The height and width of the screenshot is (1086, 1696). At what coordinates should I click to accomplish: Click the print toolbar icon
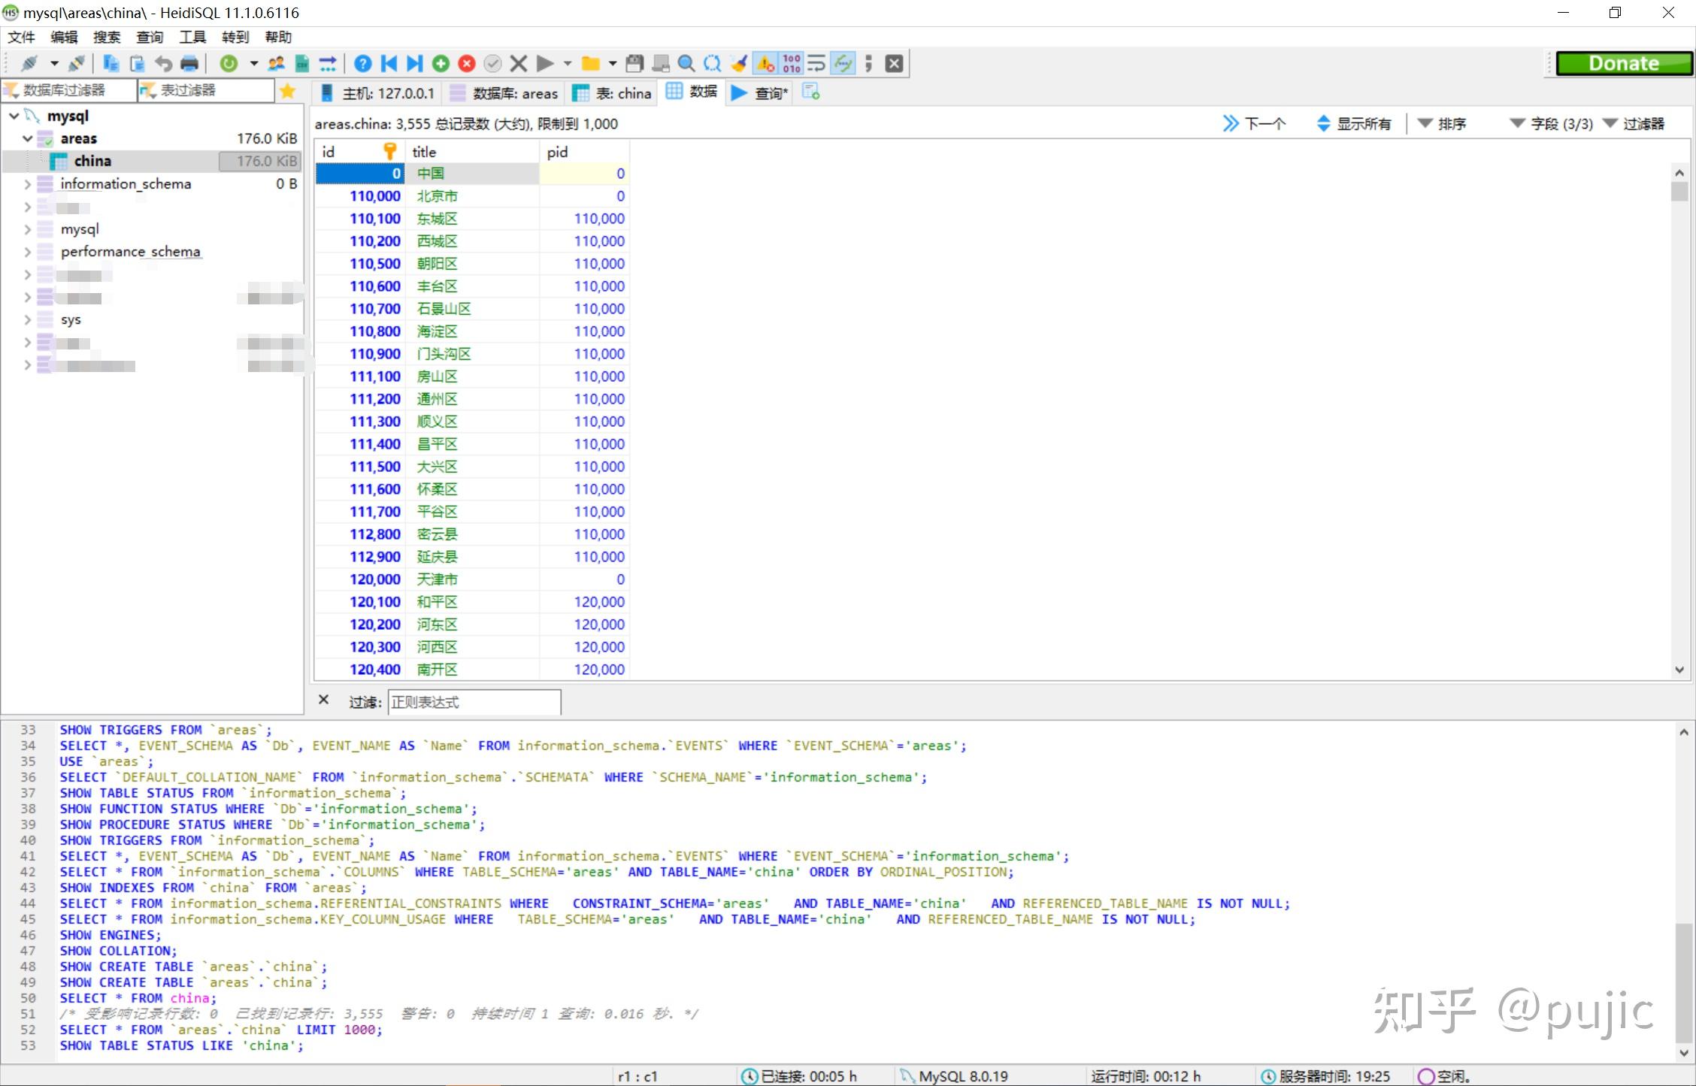click(x=189, y=64)
